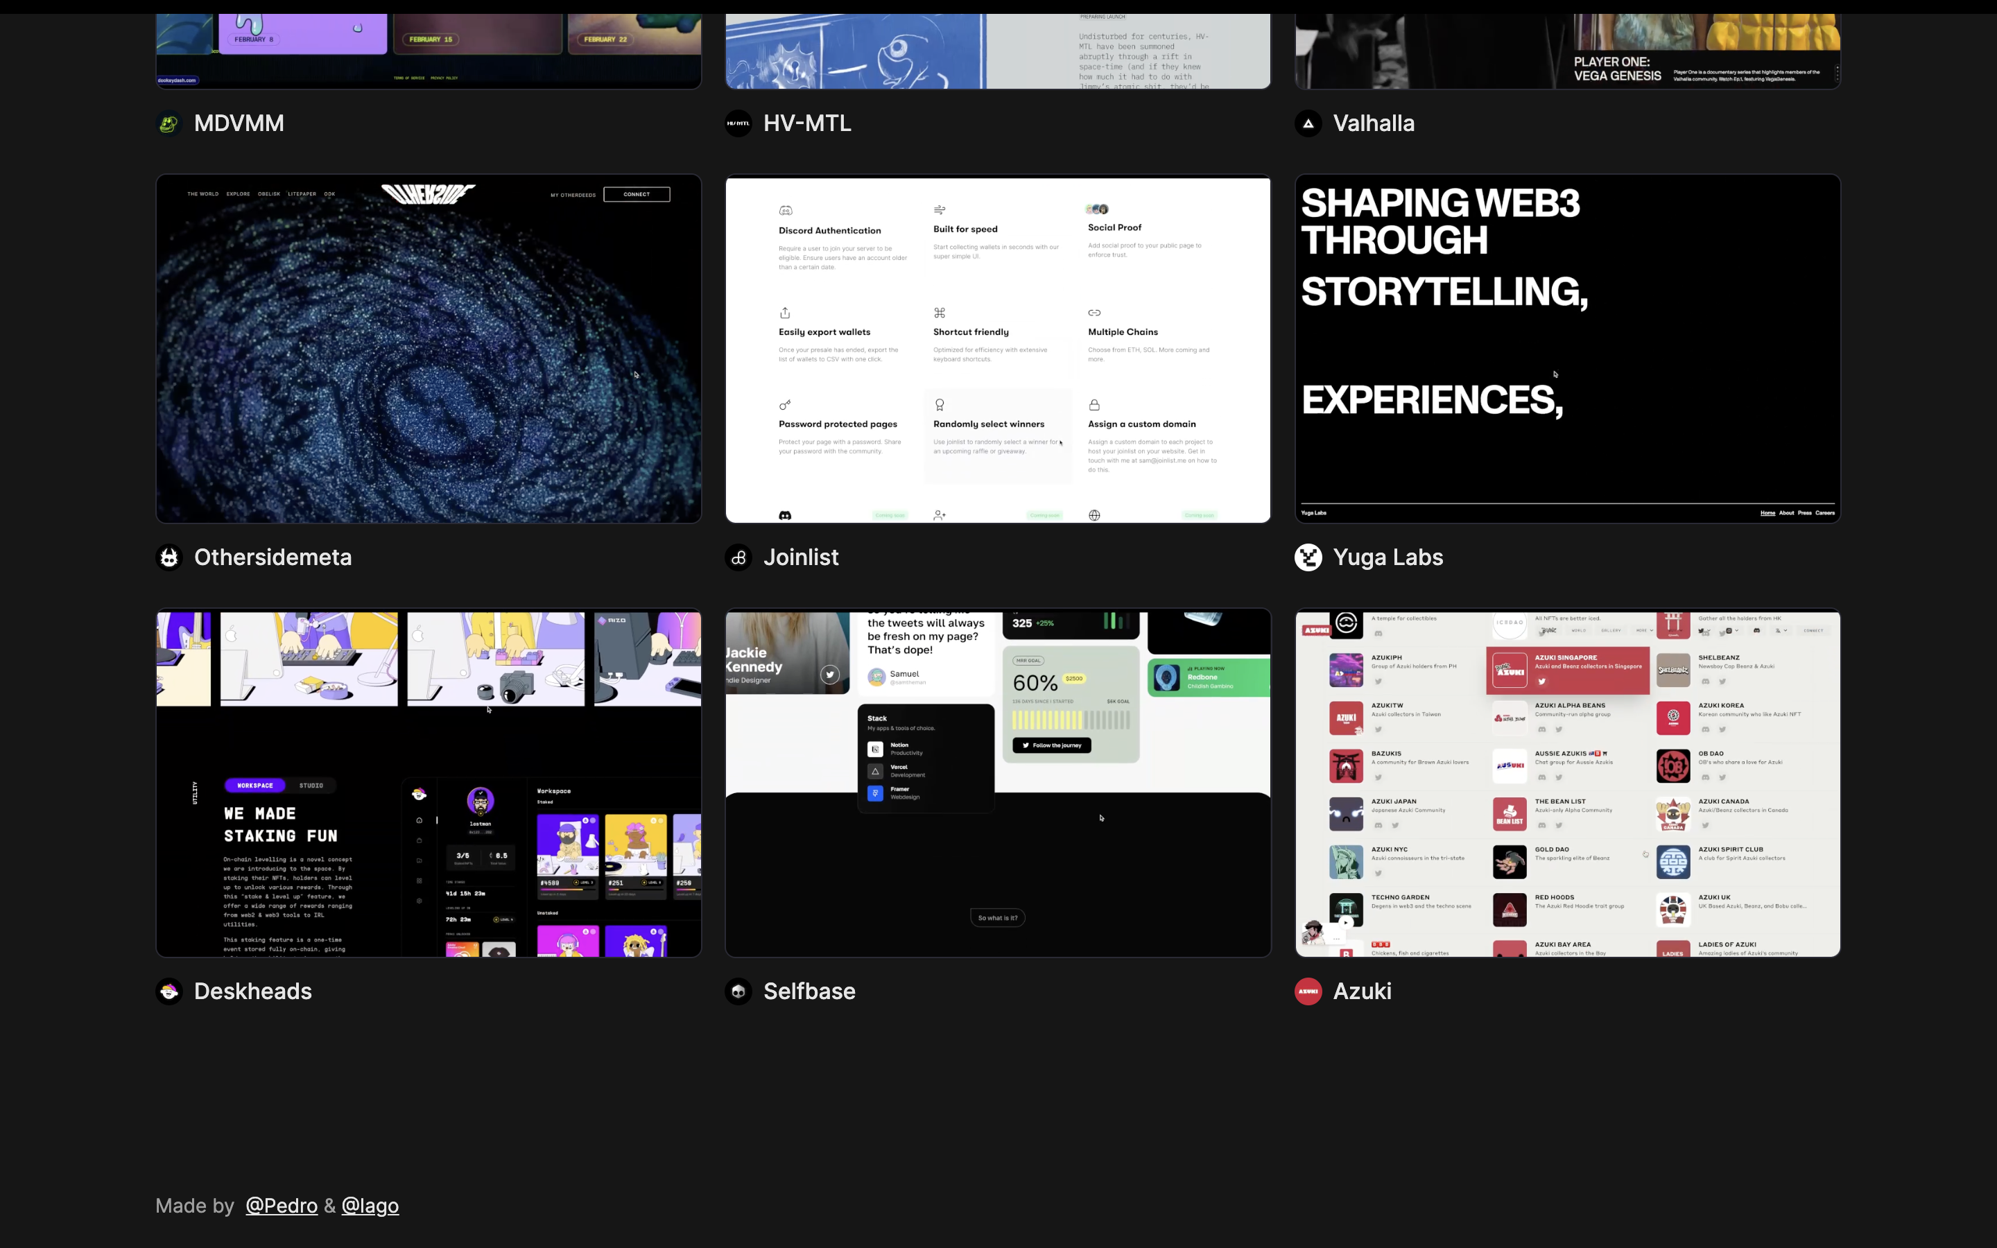Click 'Discord Authentication' heading in Joinlist preview
1997x1248 pixels.
pos(829,230)
